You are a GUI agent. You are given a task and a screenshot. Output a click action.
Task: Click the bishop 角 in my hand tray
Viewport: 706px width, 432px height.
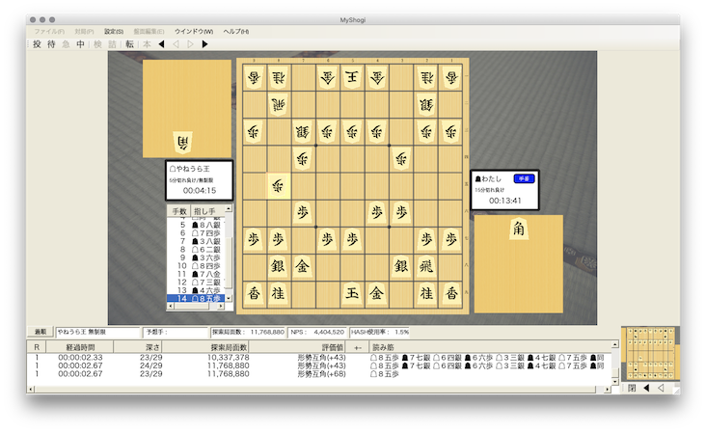click(519, 229)
